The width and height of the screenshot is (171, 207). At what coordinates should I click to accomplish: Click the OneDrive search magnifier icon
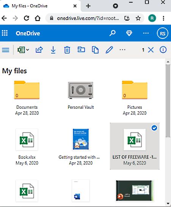(112, 33)
